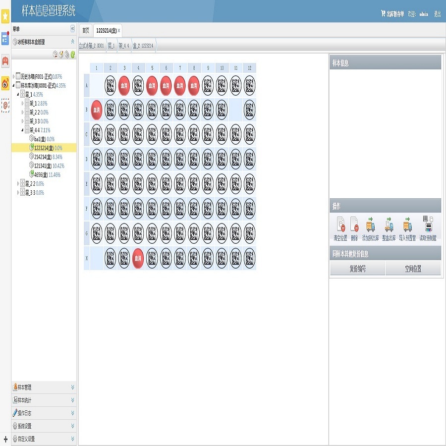Screen dimensions: 446x446
Task: Click the 整盒出库 whole box checkout icon
Action: pyautogui.click(x=389, y=224)
